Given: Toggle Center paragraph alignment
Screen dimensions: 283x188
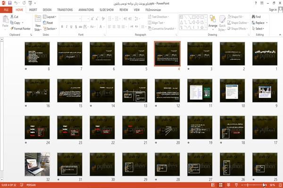Looking at the screenshot, I should click(114, 27).
